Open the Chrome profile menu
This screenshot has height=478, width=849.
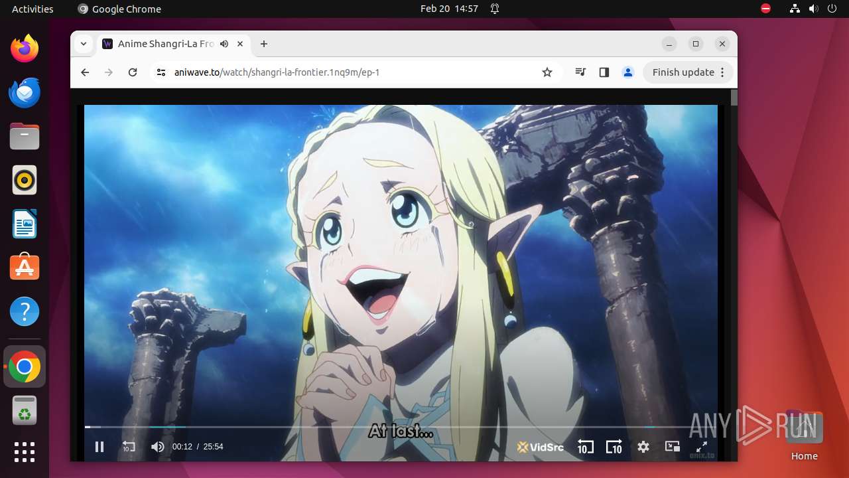[628, 72]
